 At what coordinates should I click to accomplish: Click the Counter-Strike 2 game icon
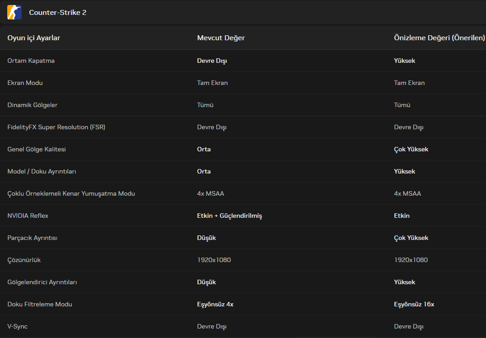click(x=14, y=12)
